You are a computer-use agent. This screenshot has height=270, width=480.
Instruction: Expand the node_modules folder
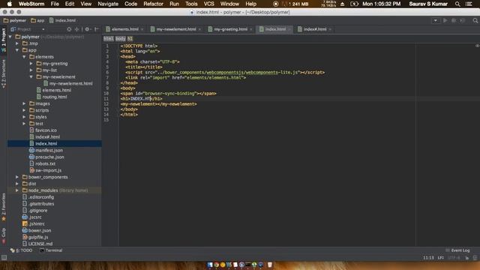tap(17, 190)
